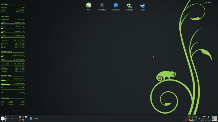Click the Root filesystem usage bar
Screen dimensions: 218x122
(13, 81)
